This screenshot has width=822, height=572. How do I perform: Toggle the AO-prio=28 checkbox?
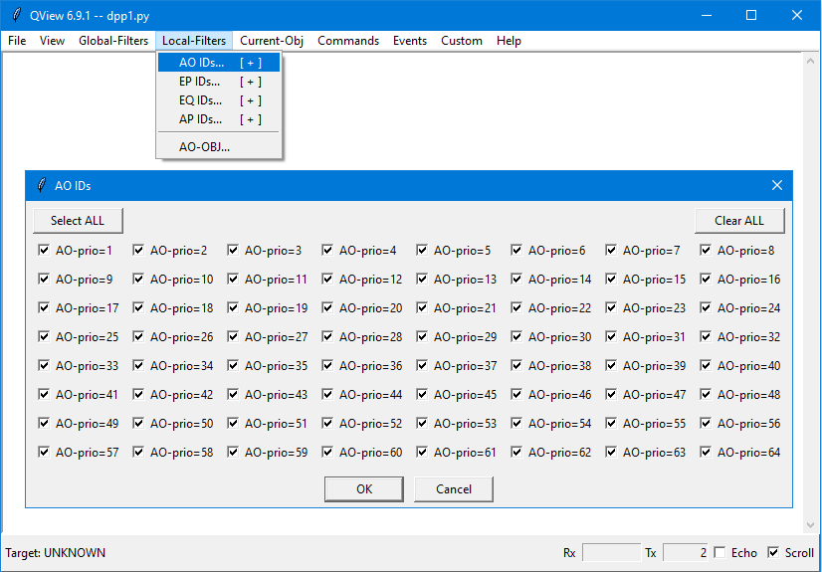pyautogui.click(x=327, y=337)
